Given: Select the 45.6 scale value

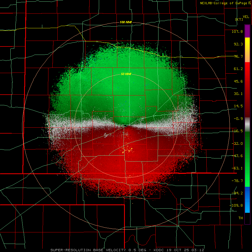Looking at the screenshot, I should 238,81.
